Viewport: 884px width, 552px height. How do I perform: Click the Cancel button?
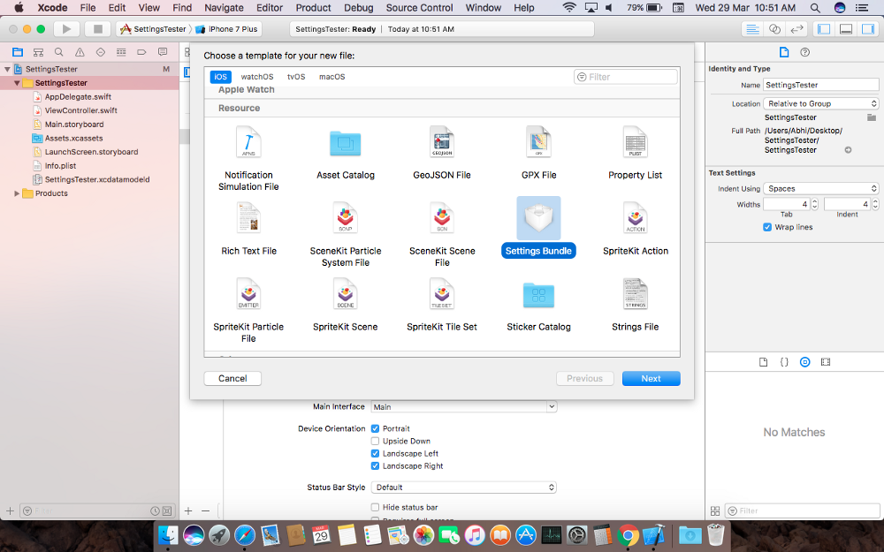tap(232, 379)
